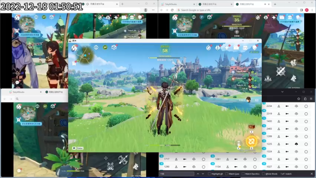Open tab list dropdown in dark browser
Image resolution: width=316 pixels, height=178 pixels.
click(282, 92)
